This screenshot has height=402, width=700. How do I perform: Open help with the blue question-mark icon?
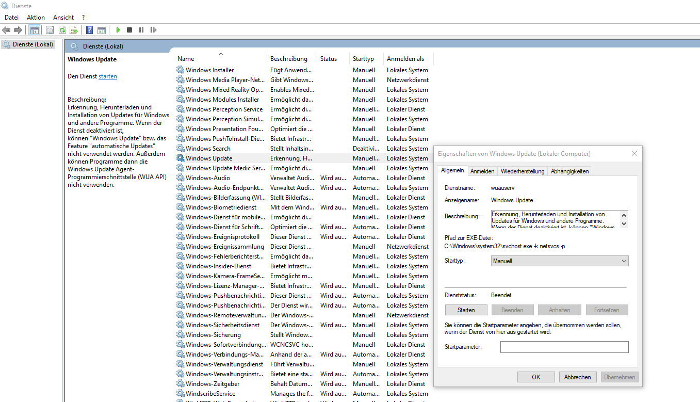90,30
